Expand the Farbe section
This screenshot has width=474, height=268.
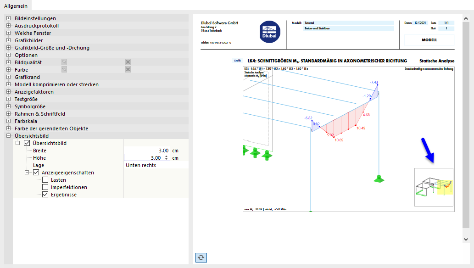(x=8, y=70)
